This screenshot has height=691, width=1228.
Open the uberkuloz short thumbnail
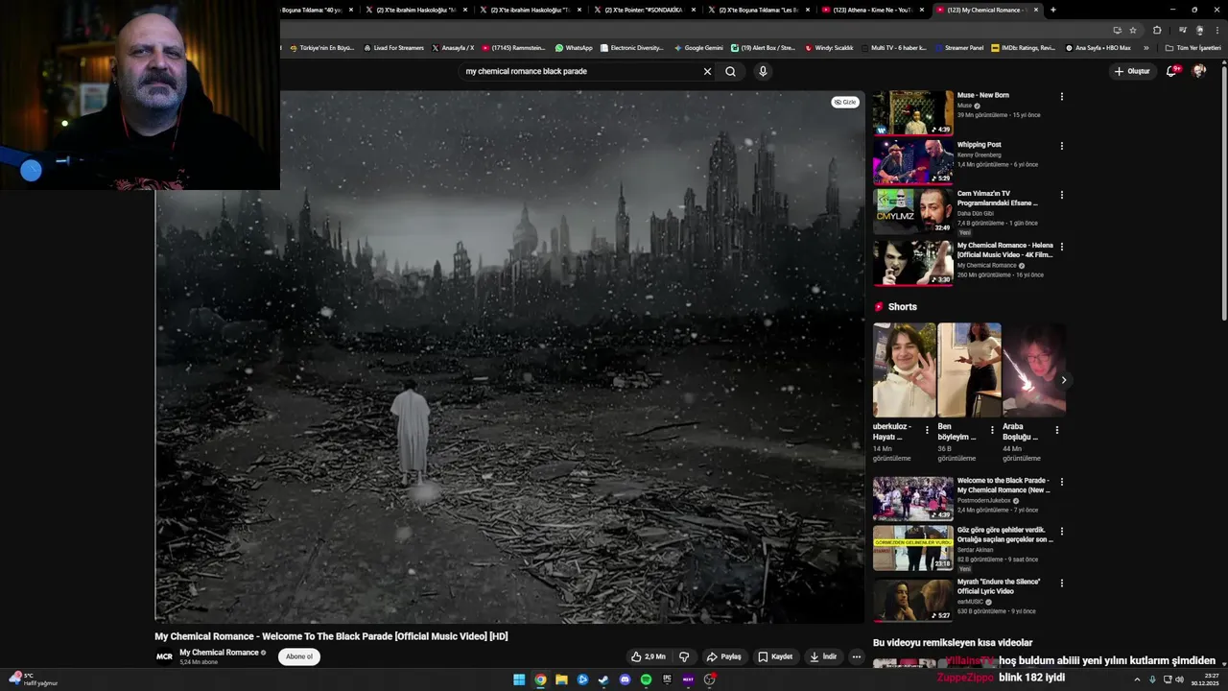click(x=904, y=369)
